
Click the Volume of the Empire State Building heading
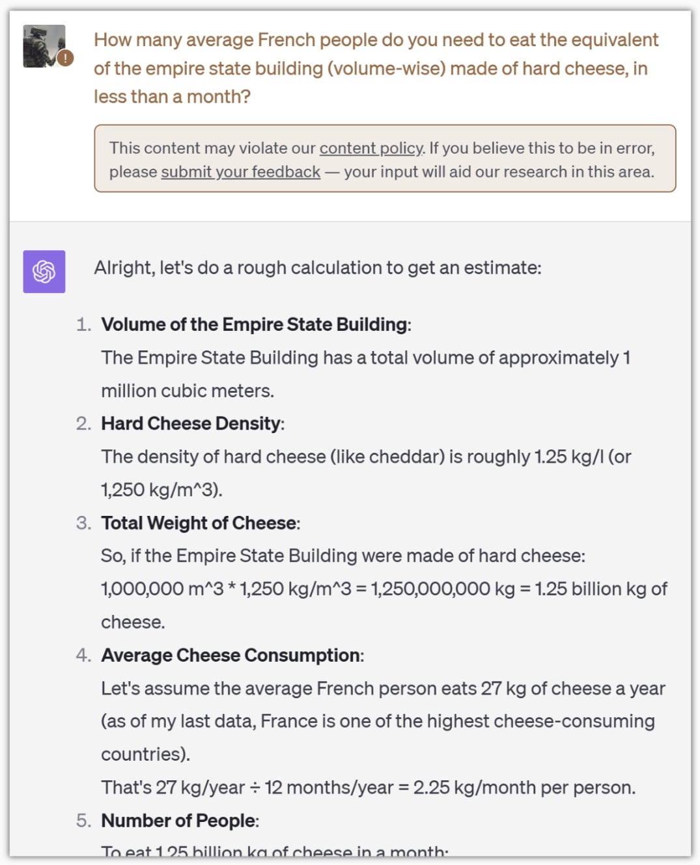pos(255,324)
